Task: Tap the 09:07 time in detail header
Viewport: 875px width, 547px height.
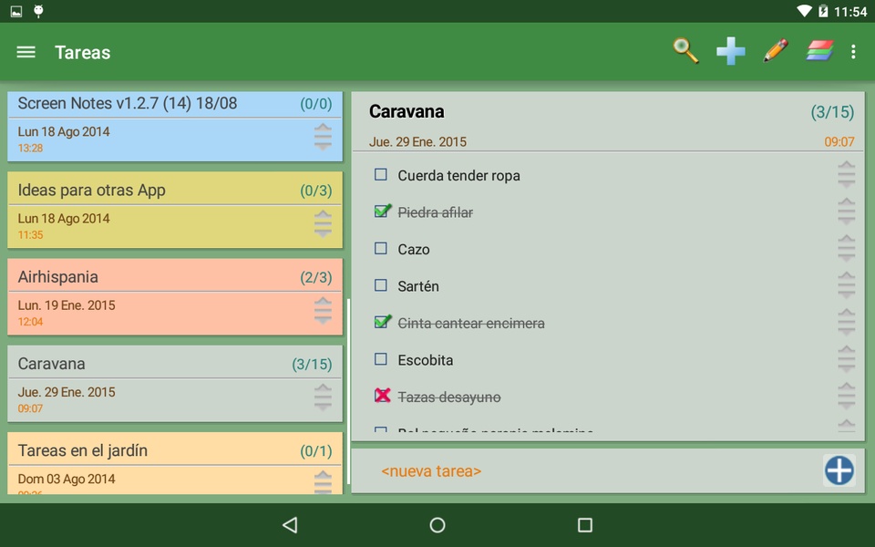Action: (x=839, y=142)
